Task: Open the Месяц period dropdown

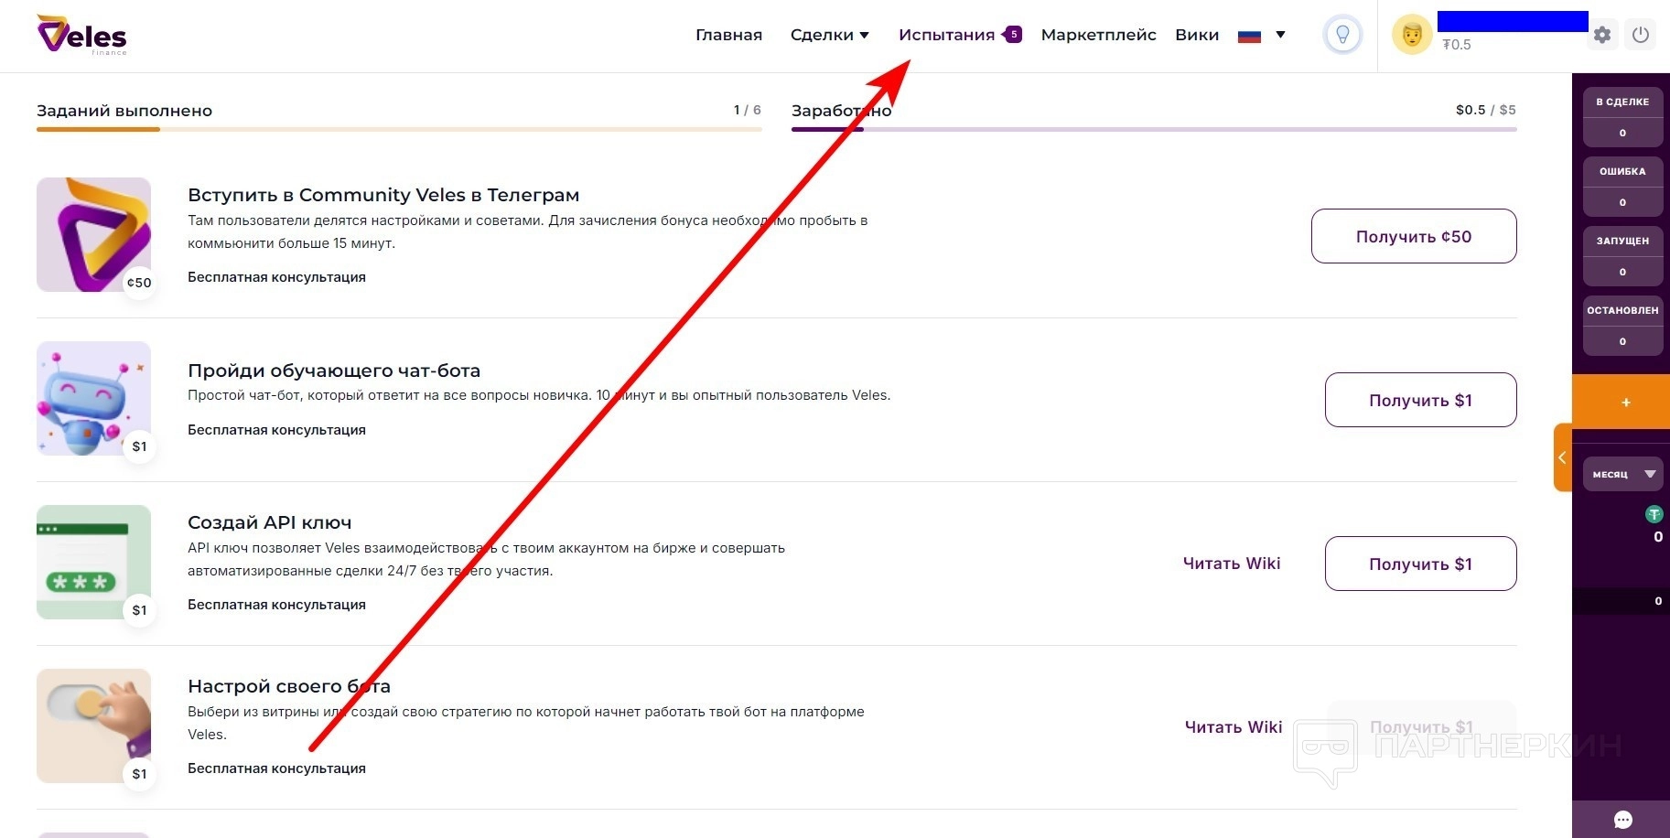Action: (x=1623, y=474)
